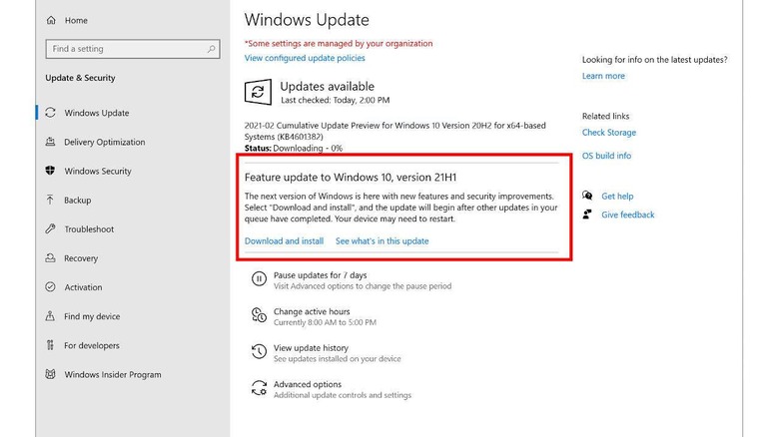The height and width of the screenshot is (437, 779).
Task: Click the Change active hours clock icon
Action: tap(259, 315)
